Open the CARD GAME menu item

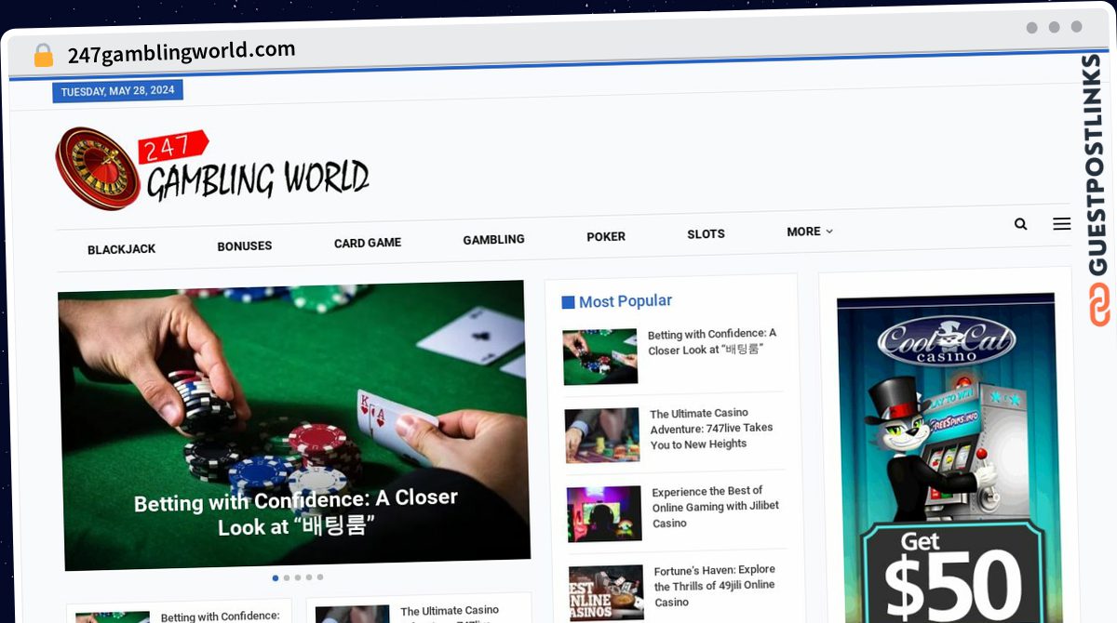tap(368, 243)
